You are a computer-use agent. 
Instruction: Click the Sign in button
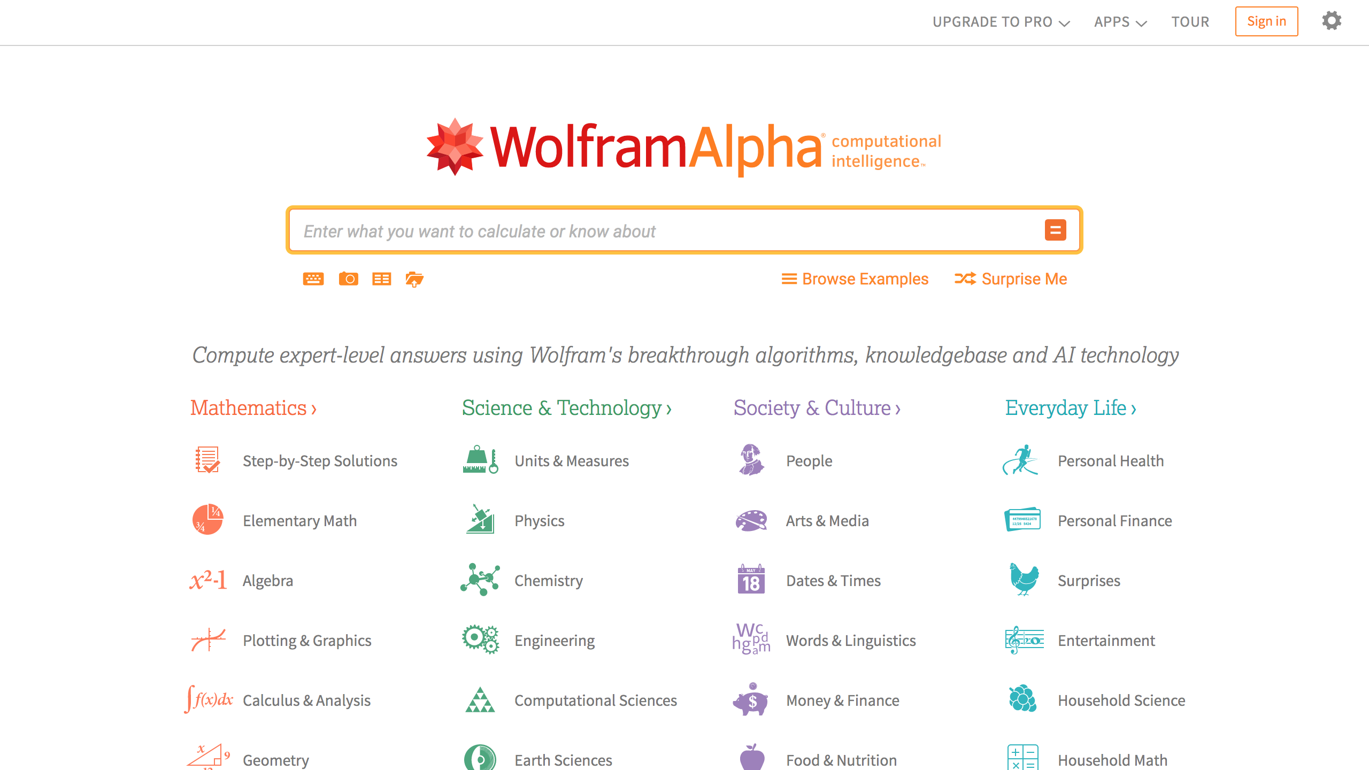click(x=1266, y=21)
